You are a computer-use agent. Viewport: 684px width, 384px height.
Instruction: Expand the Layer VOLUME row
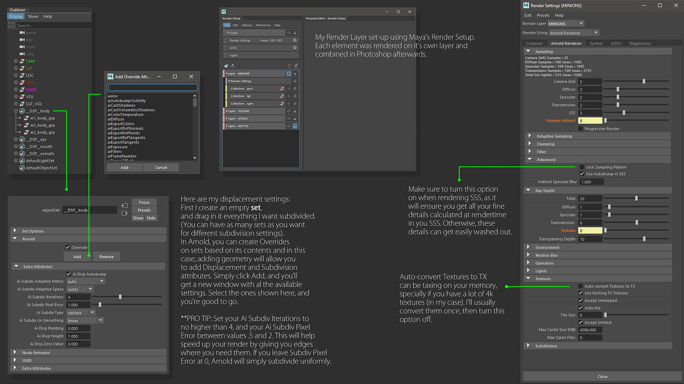coord(226,111)
